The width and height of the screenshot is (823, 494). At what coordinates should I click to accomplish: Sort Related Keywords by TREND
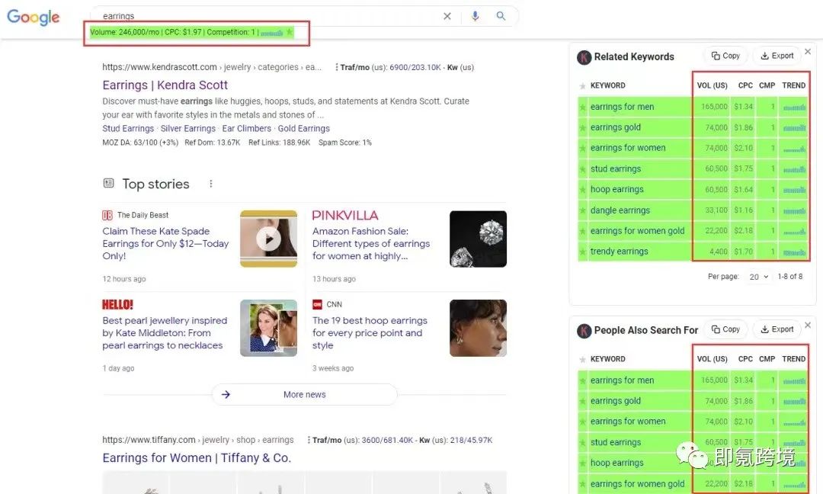pyautogui.click(x=793, y=85)
